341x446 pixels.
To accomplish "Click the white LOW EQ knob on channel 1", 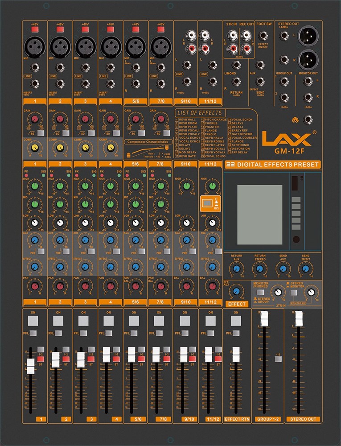I will point(35,222).
